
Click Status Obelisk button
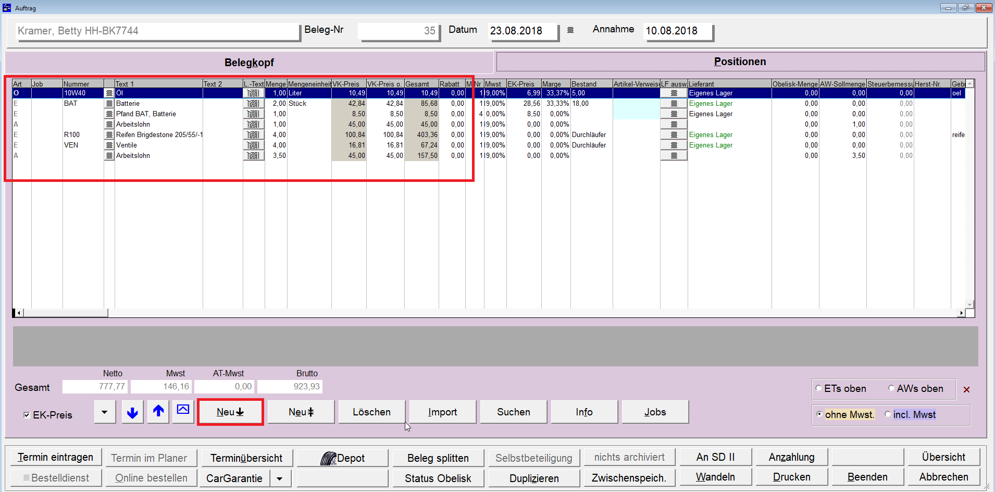[x=438, y=478]
